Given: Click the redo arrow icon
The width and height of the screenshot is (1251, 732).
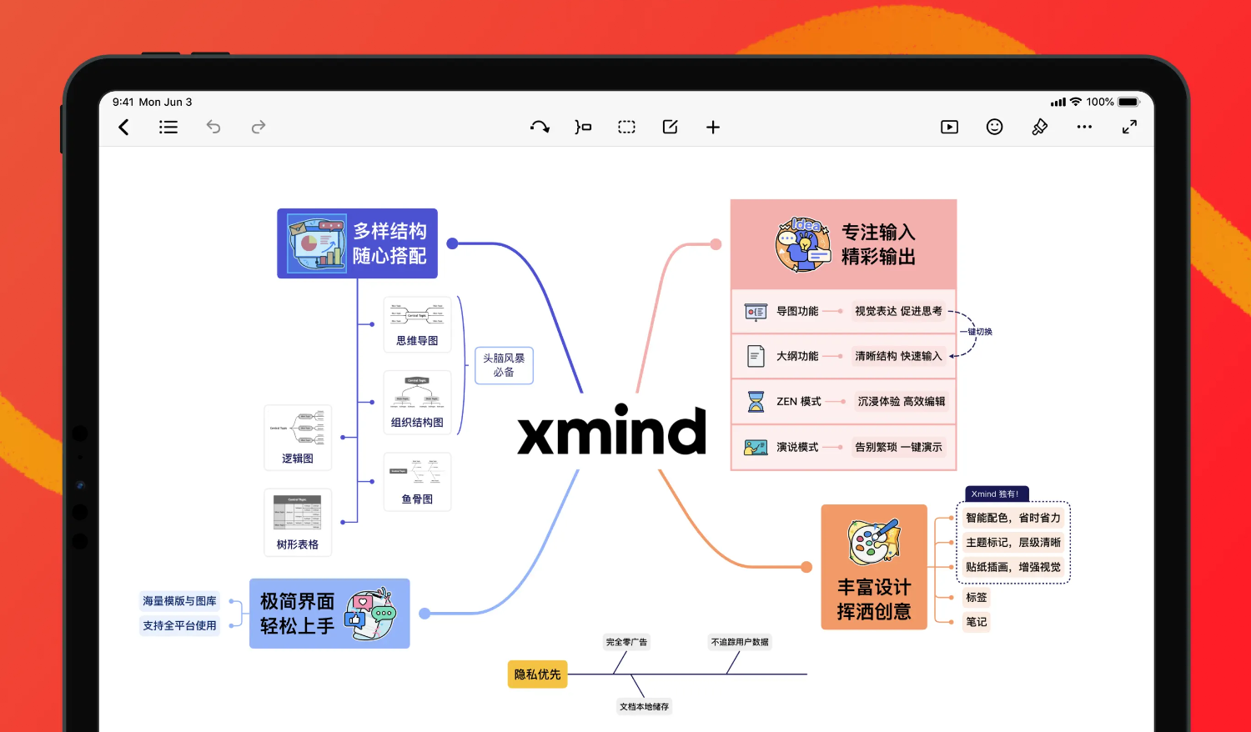Looking at the screenshot, I should tap(259, 127).
